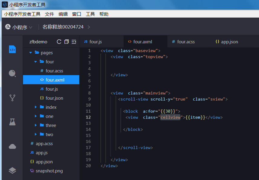Open the search panel icon

[12, 73]
